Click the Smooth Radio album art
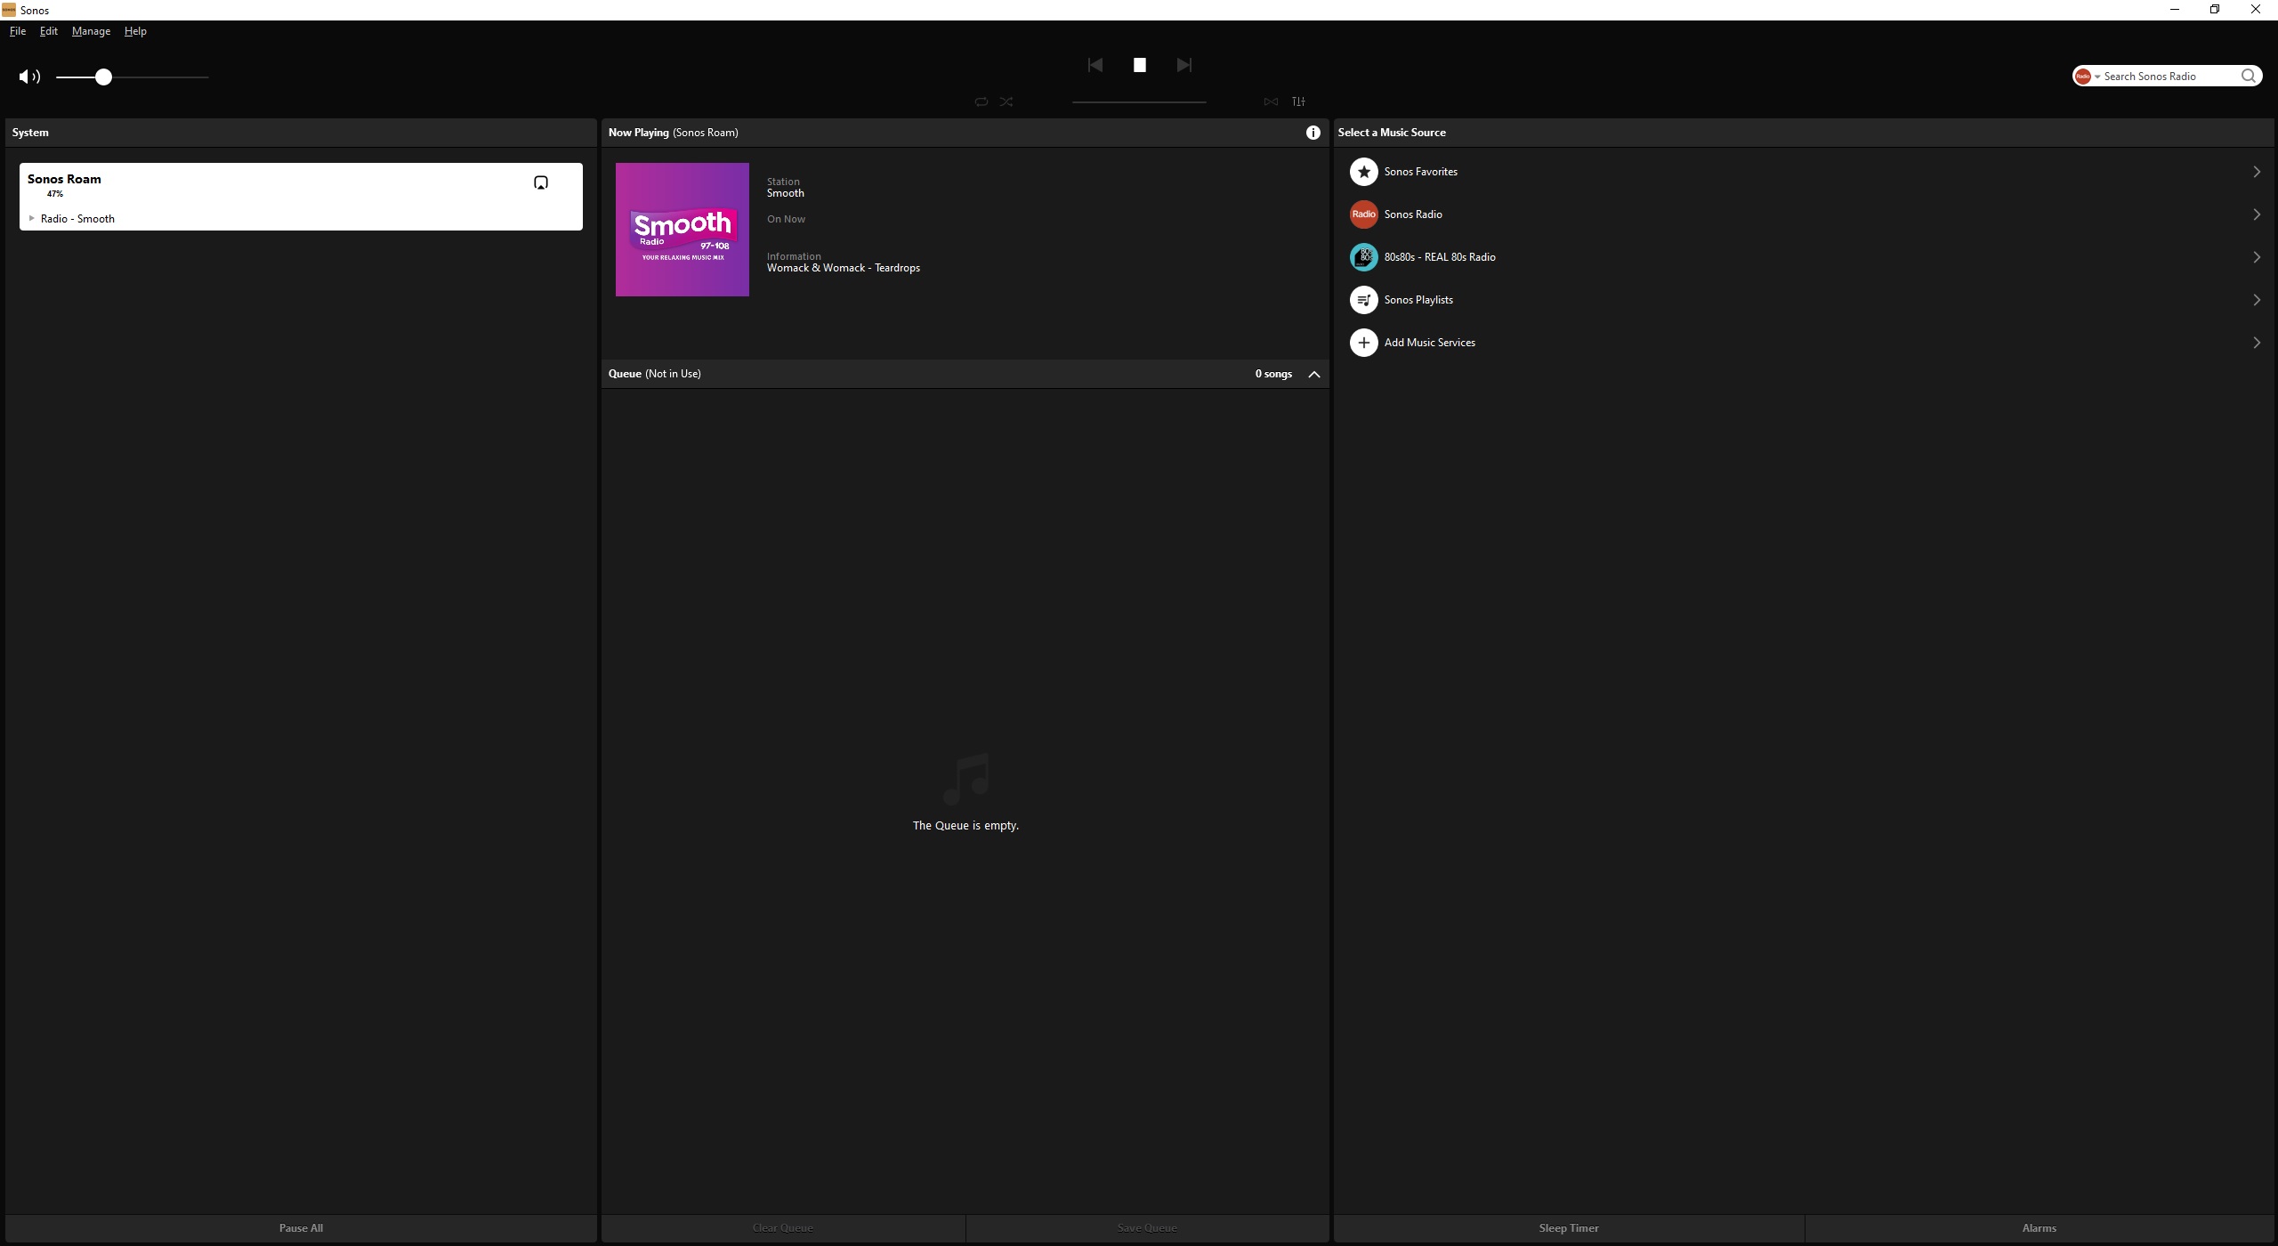 pyautogui.click(x=683, y=230)
